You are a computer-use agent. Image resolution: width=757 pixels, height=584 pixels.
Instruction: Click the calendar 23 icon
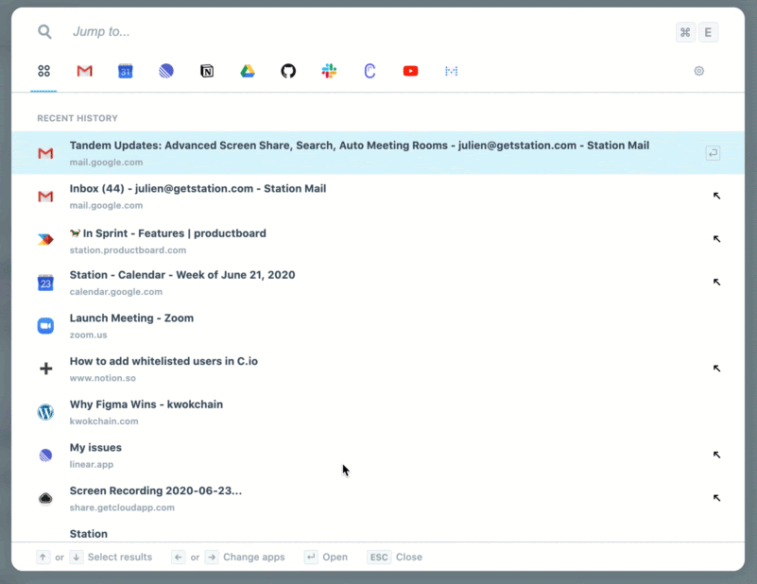click(x=45, y=283)
